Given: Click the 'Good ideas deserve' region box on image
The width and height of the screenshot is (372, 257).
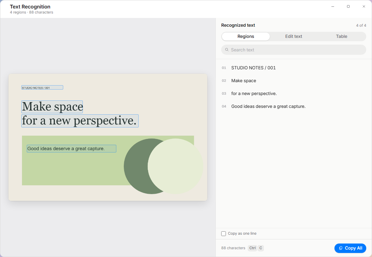Looking at the screenshot, I should point(71,148).
